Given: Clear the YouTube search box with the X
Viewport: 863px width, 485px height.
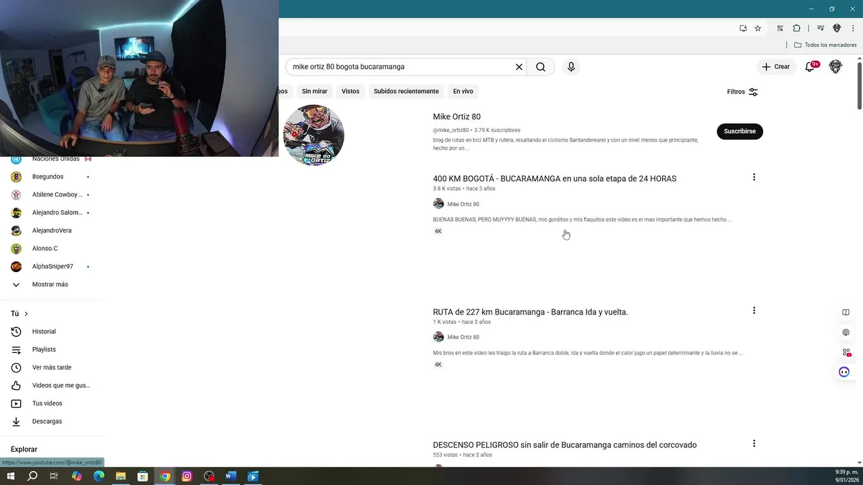Looking at the screenshot, I should tap(519, 67).
